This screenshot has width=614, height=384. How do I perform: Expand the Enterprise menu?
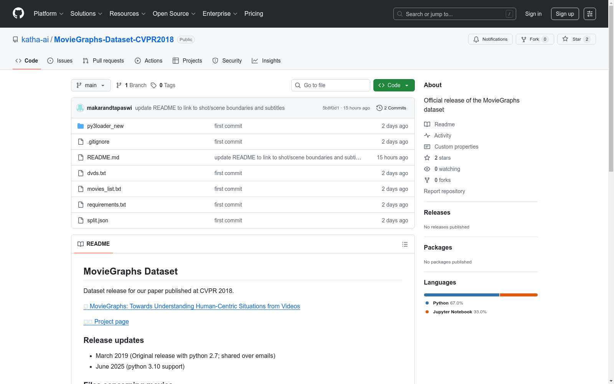[x=220, y=14]
